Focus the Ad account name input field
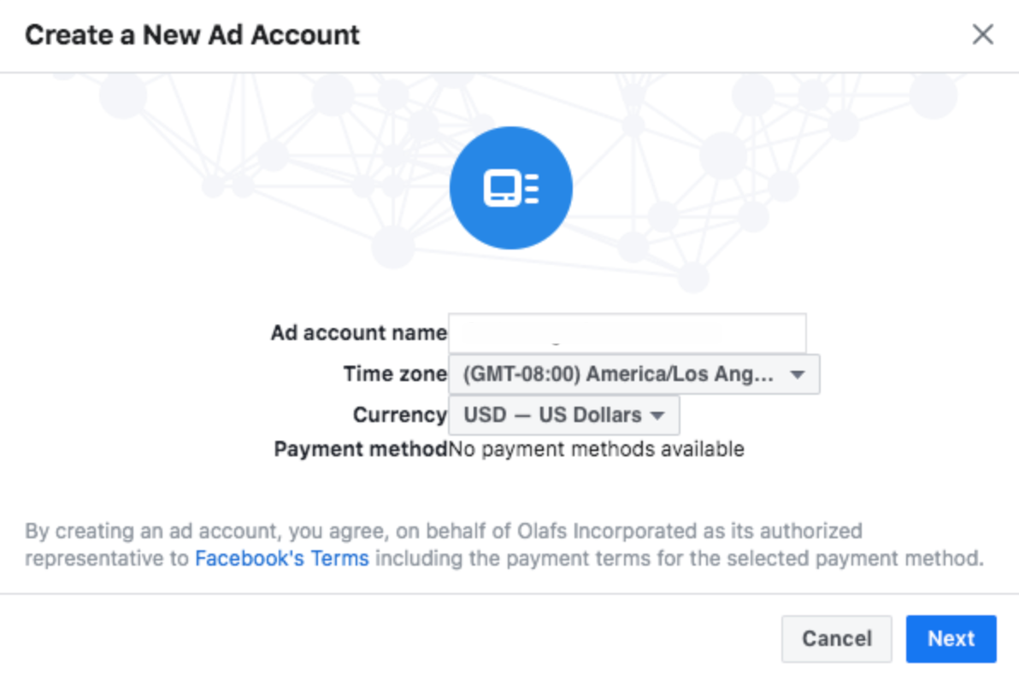This screenshot has height=675, width=1019. click(627, 333)
